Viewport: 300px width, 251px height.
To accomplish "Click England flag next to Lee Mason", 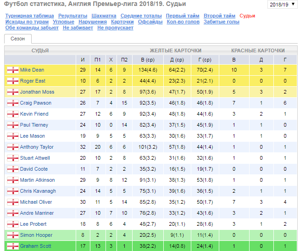I will 13,136.
